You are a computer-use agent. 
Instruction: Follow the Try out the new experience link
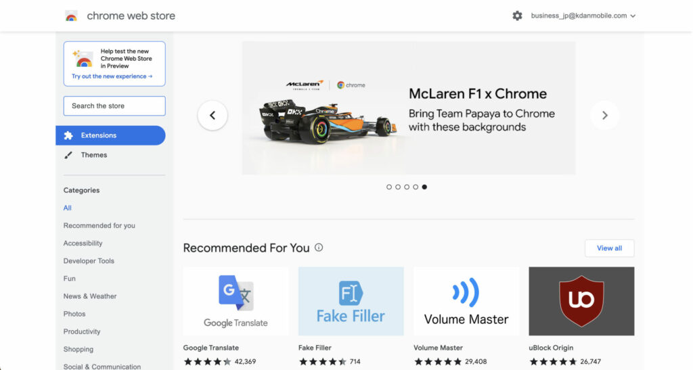(x=112, y=76)
